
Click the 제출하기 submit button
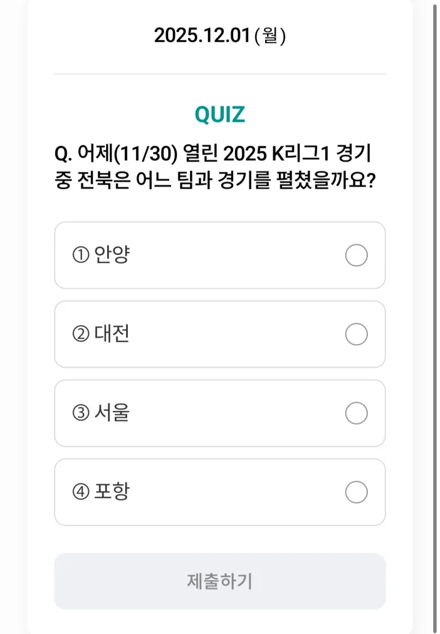coord(220,581)
